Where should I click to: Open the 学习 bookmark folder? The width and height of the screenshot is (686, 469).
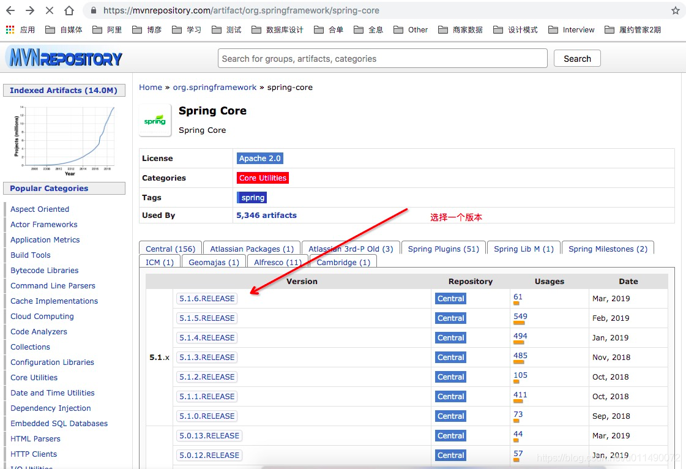coord(187,30)
